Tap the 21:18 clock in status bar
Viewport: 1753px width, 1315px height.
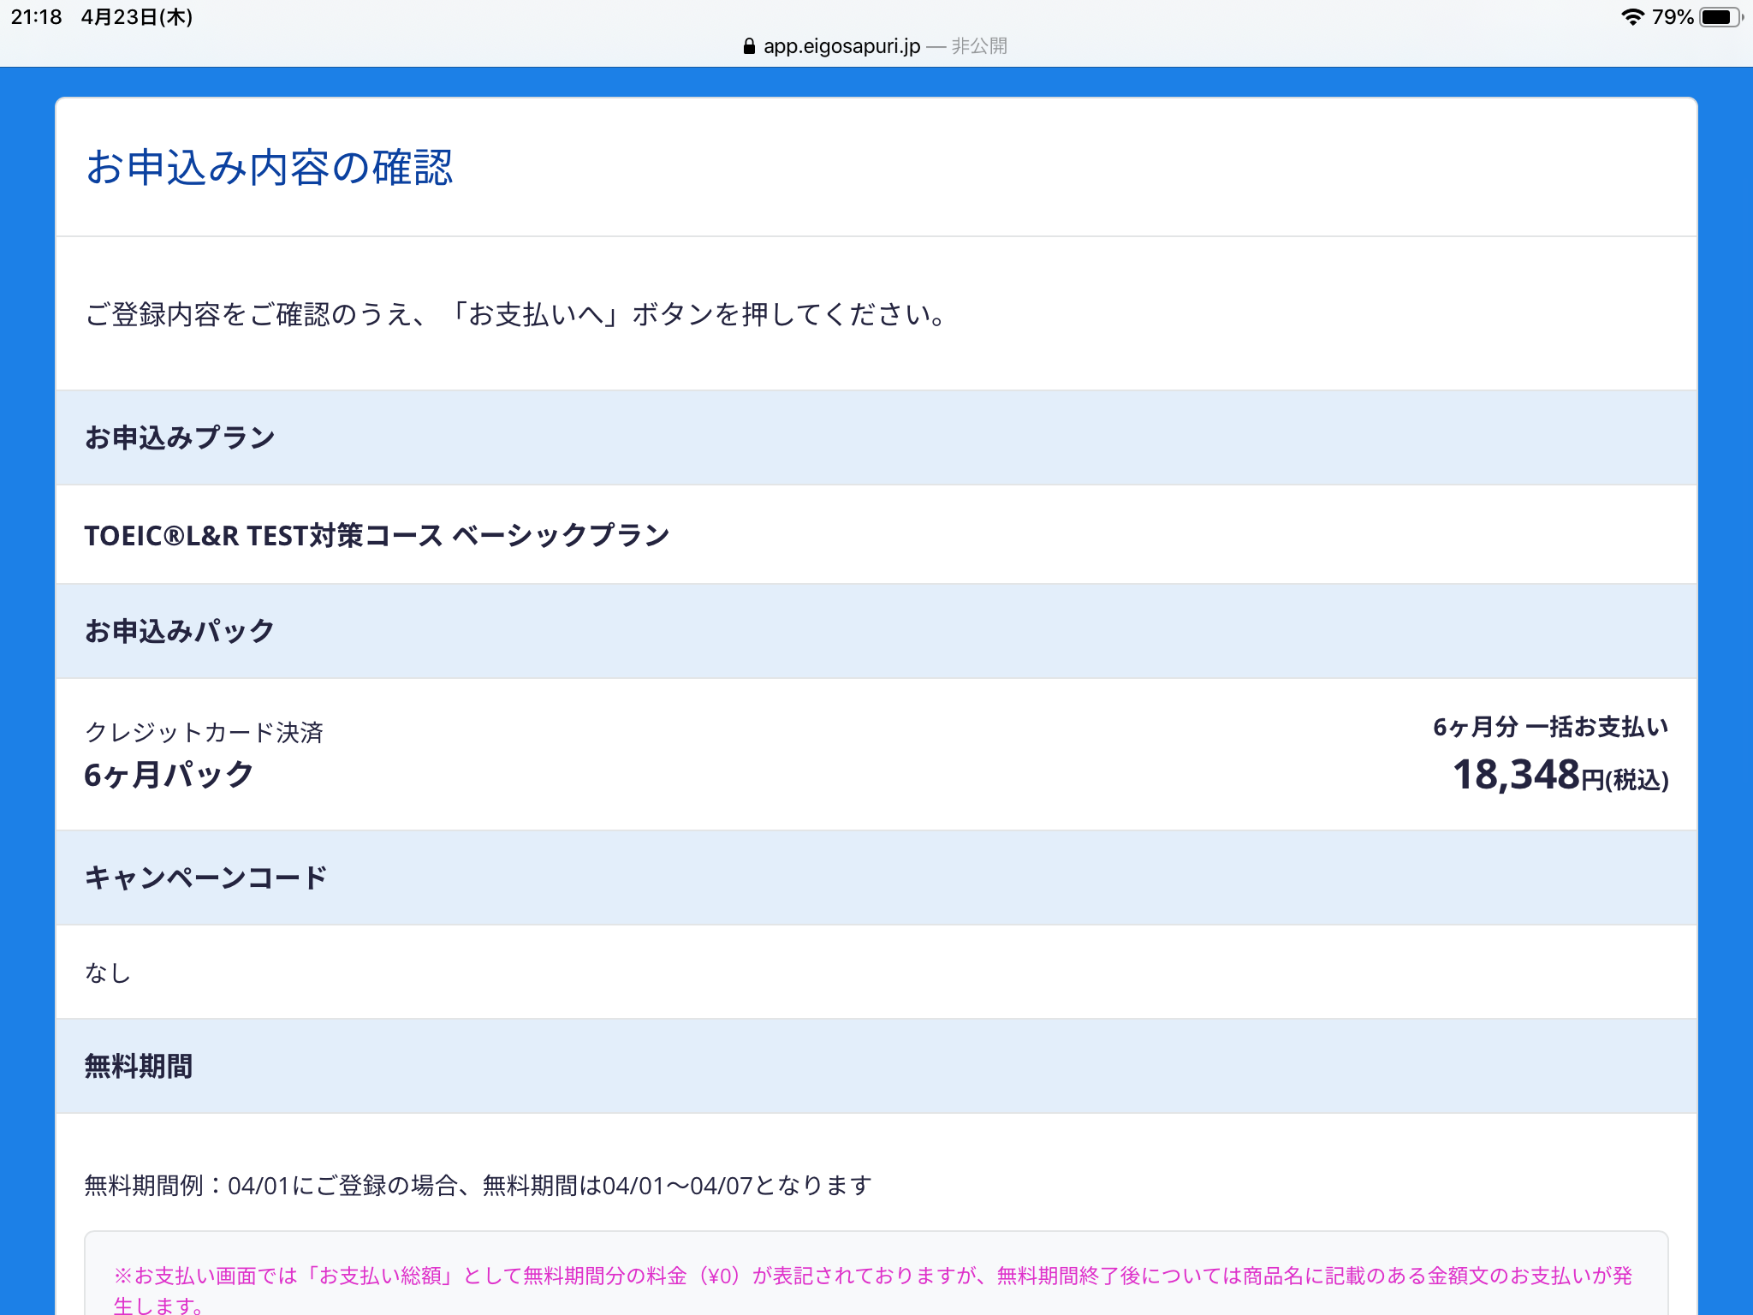tap(36, 17)
